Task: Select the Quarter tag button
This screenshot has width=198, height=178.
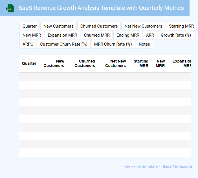Action: 30,26
